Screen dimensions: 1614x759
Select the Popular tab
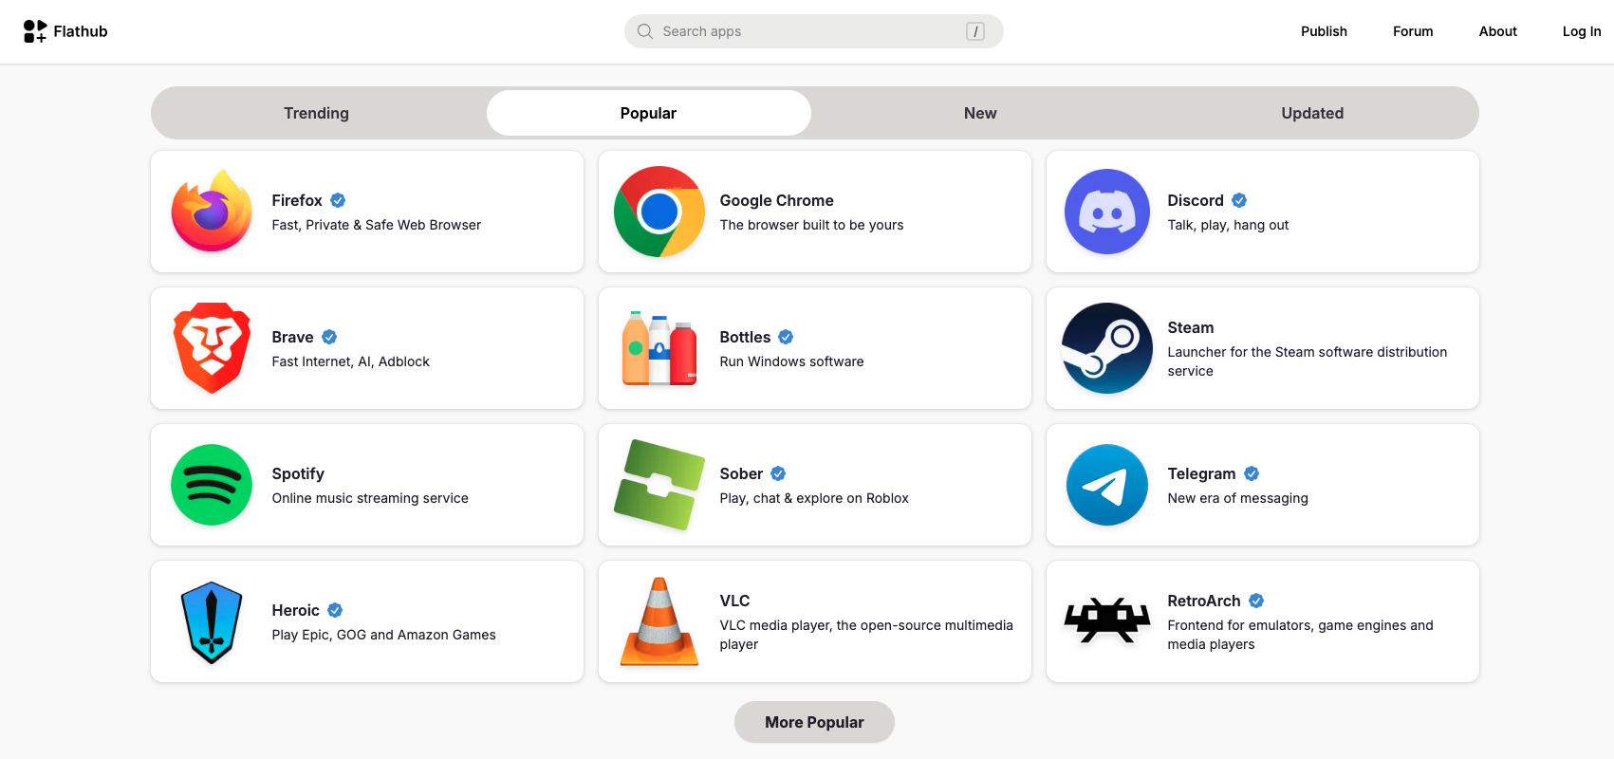point(649,113)
